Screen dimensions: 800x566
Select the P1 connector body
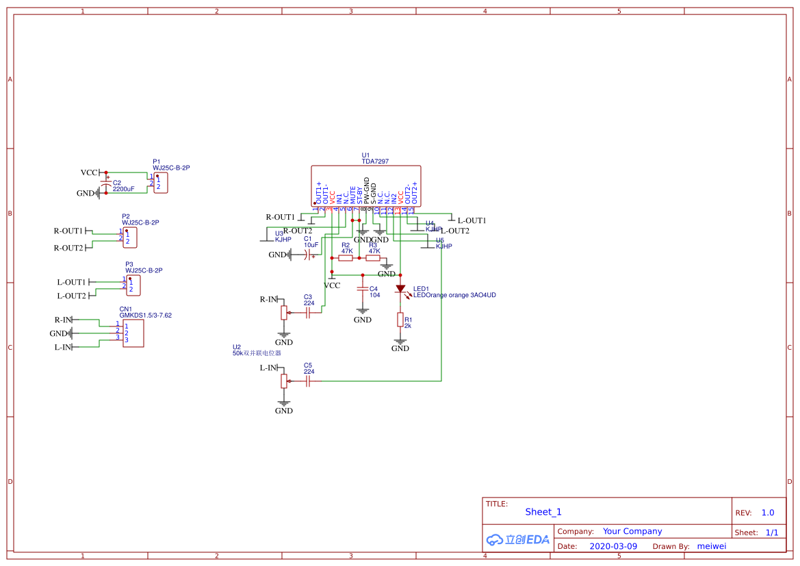[161, 183]
